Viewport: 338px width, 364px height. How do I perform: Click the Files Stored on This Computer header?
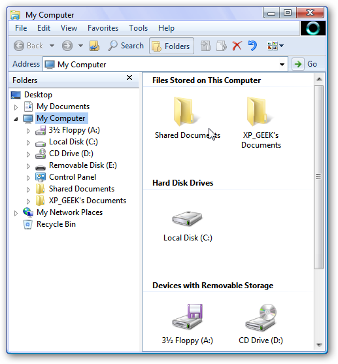[207, 80]
